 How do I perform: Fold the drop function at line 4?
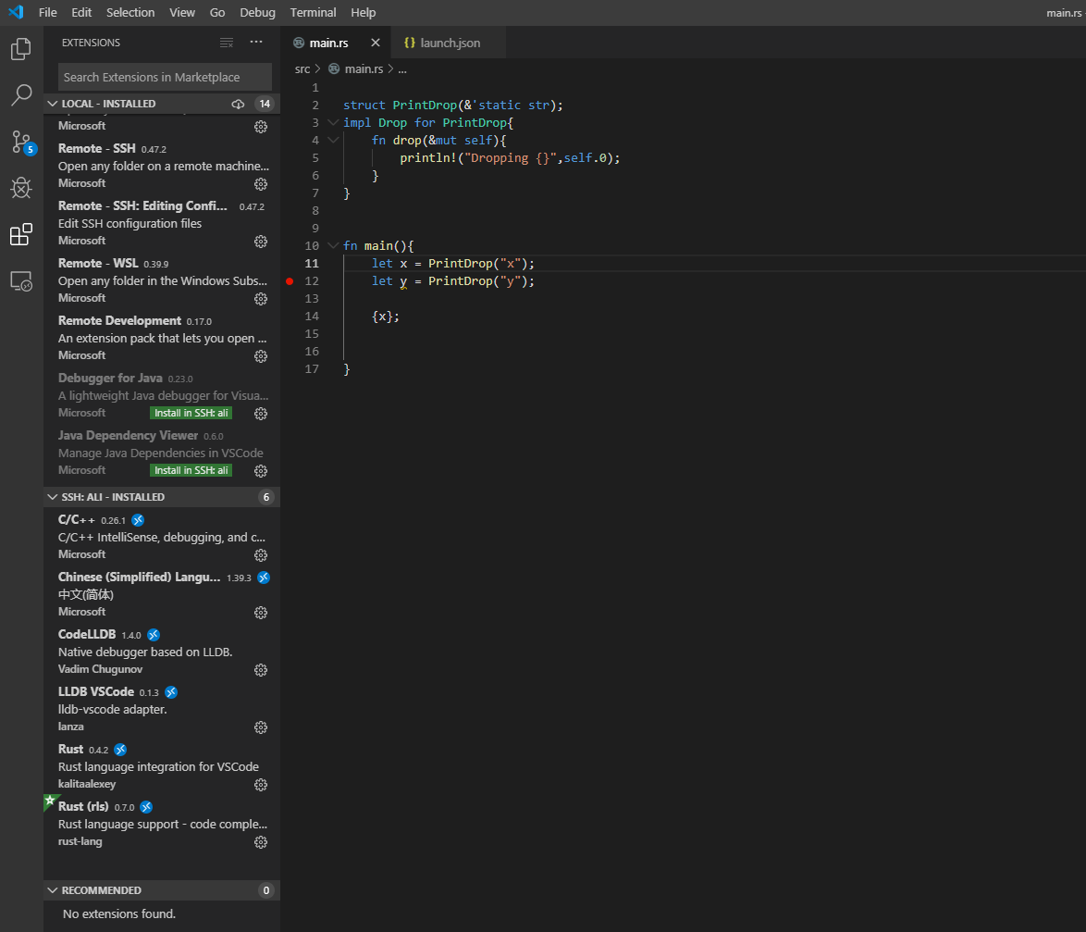coord(333,140)
